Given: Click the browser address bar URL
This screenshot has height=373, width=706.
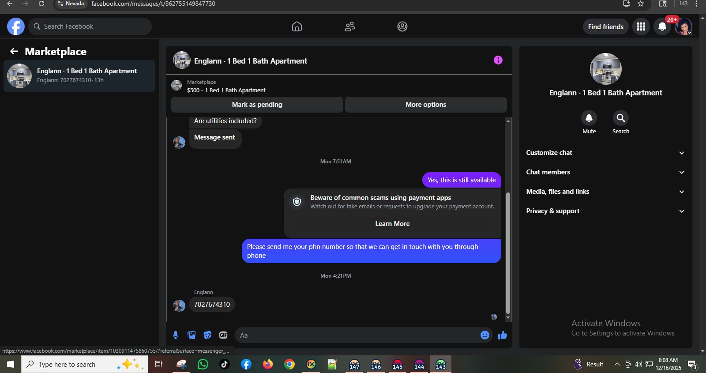Looking at the screenshot, I should pyautogui.click(x=153, y=4).
